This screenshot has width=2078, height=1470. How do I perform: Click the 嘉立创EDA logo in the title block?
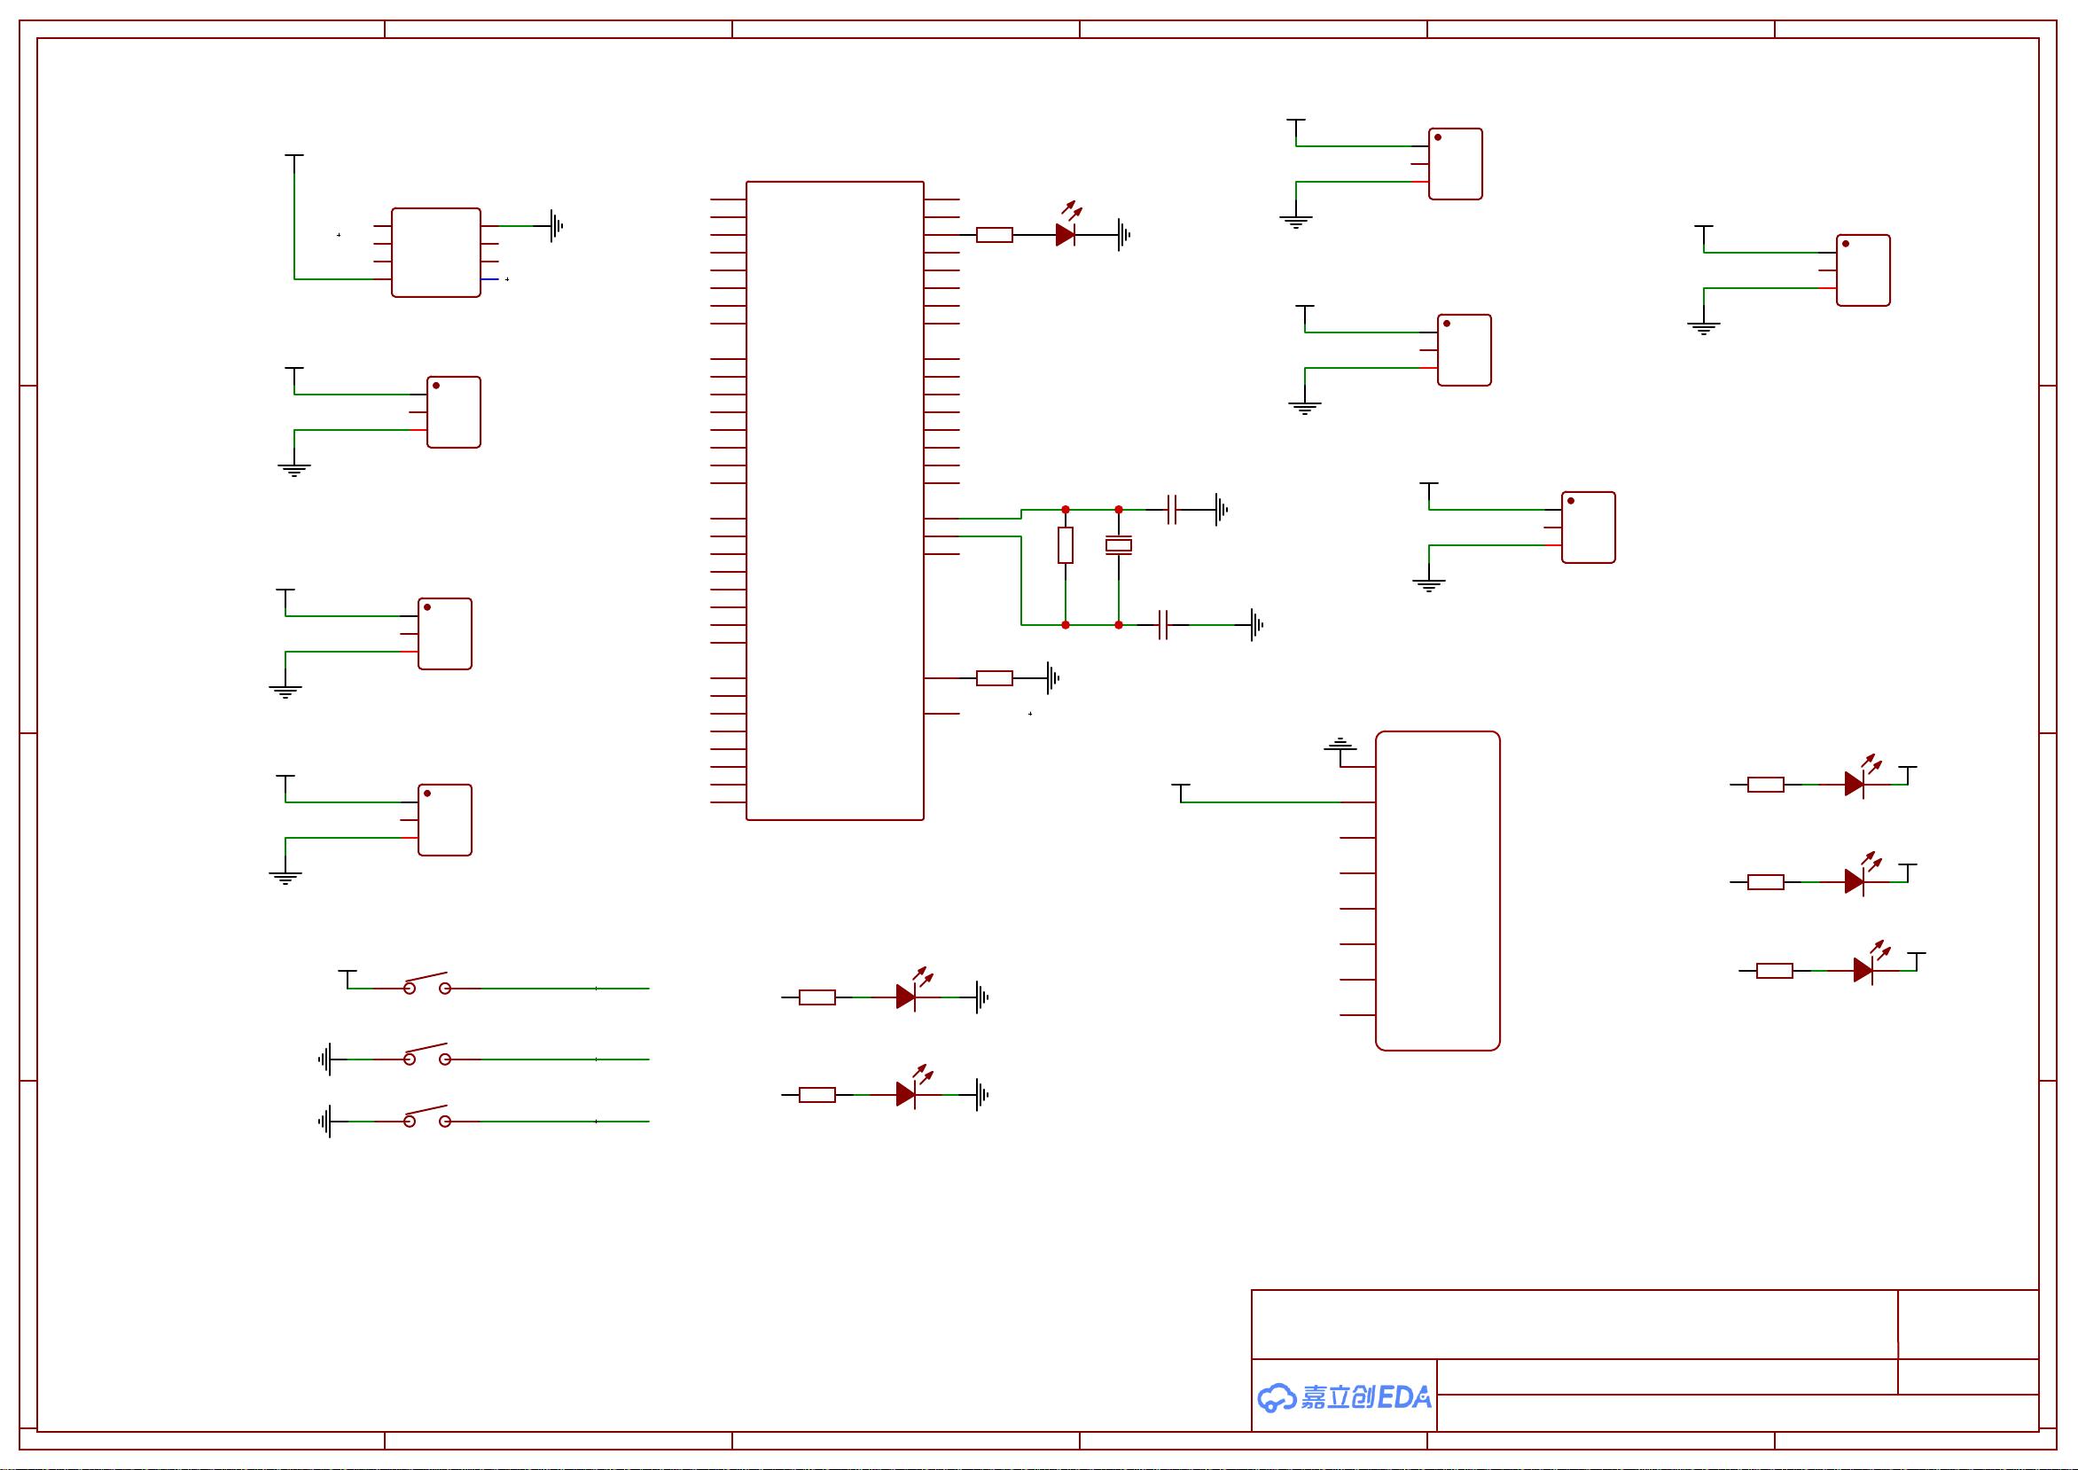pyautogui.click(x=1344, y=1396)
